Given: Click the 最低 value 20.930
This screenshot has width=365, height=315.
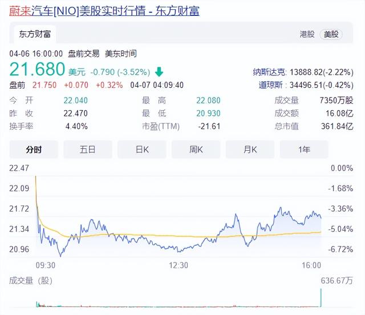Looking at the screenshot, I should [208, 113].
